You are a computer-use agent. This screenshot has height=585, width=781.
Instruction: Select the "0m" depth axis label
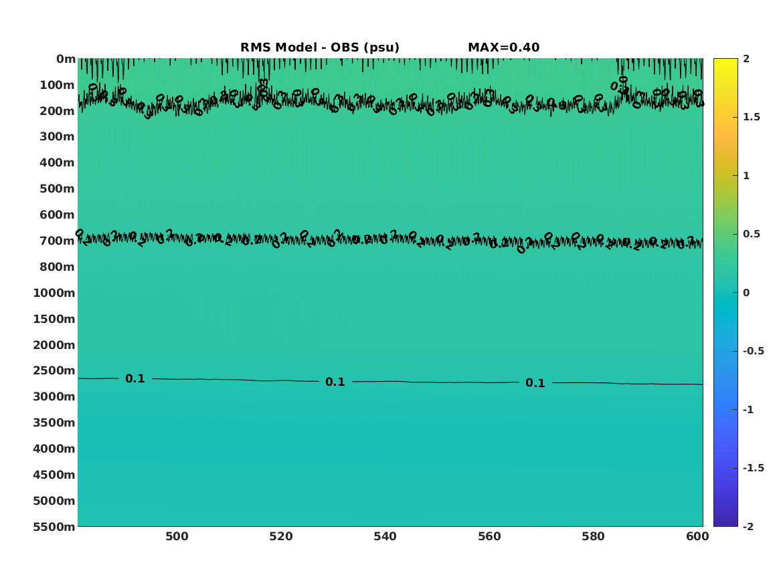pos(66,60)
